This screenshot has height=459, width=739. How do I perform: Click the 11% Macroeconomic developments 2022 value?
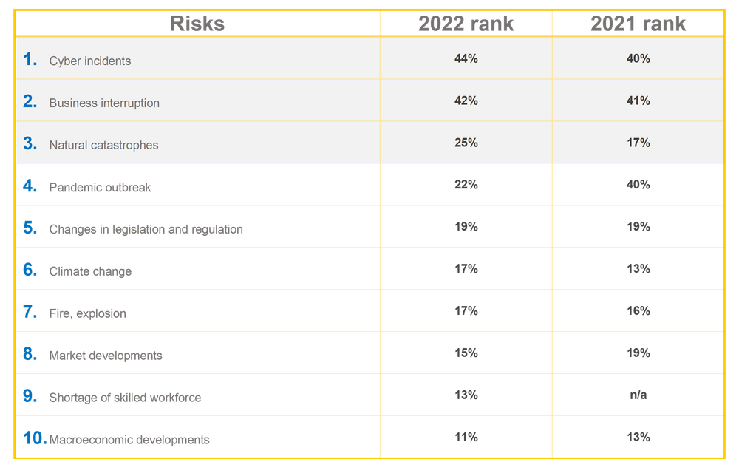[x=466, y=438]
